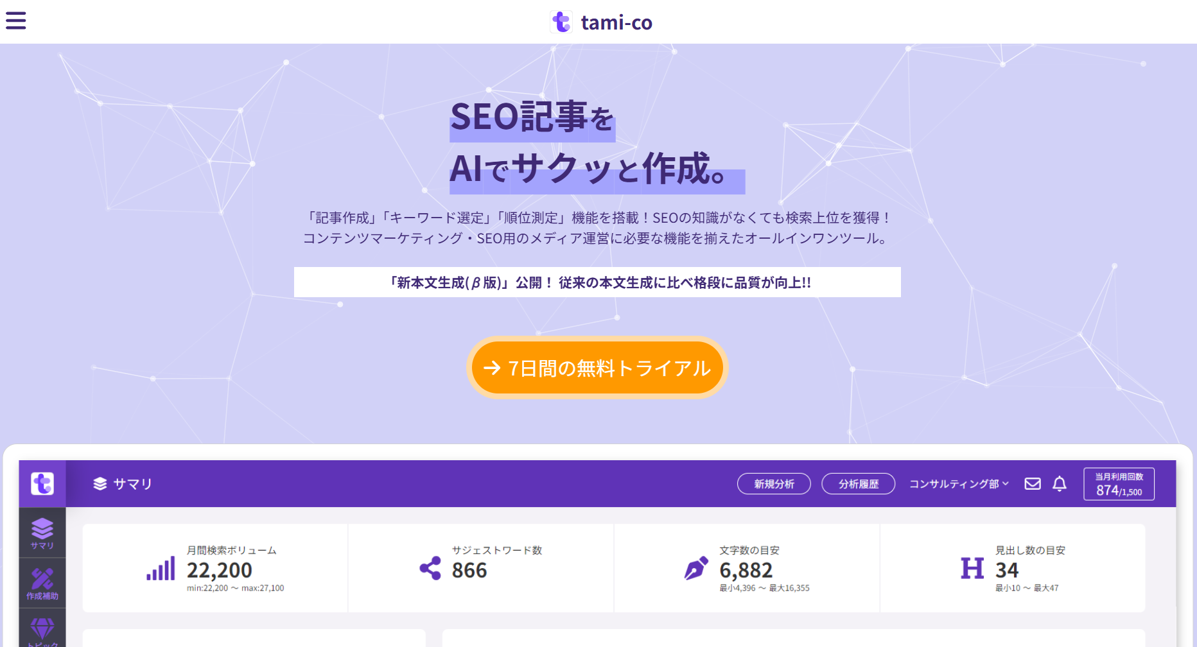Click the tami-co brand name text
Image resolution: width=1197 pixels, height=647 pixels.
(x=616, y=22)
